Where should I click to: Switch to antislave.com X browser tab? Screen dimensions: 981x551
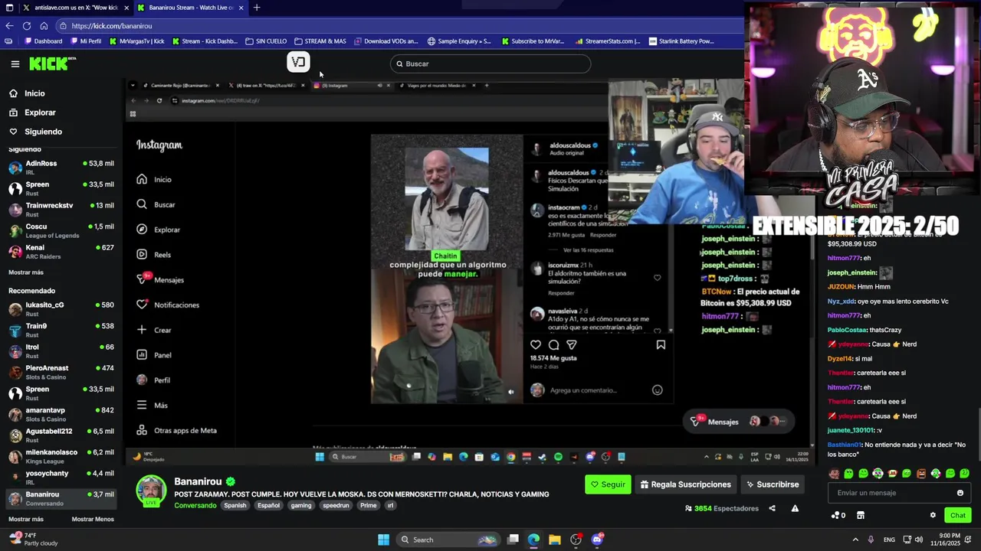pyautogui.click(x=74, y=8)
